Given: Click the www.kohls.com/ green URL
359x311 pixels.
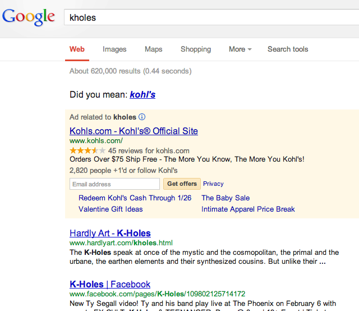Looking at the screenshot, I should tap(96, 140).
